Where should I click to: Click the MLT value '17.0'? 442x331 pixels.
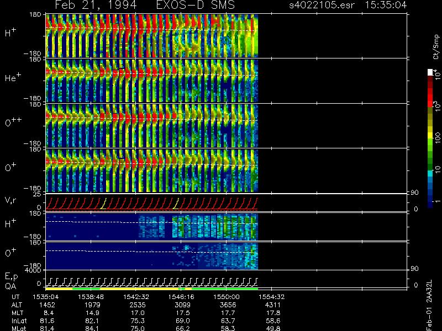[138, 313]
